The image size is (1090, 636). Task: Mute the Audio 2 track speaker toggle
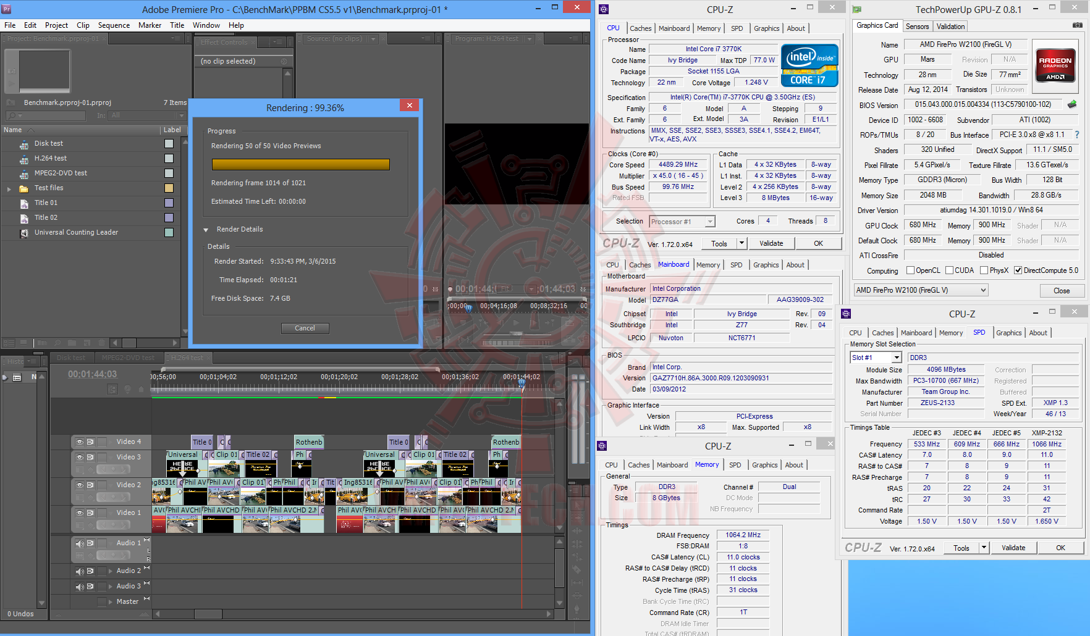(79, 570)
